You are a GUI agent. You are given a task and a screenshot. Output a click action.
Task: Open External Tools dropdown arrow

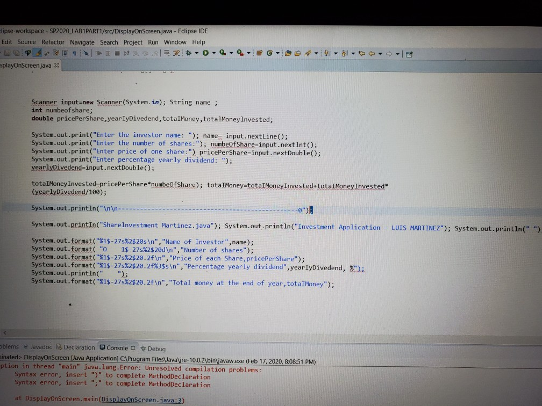pyautogui.click(x=248, y=53)
